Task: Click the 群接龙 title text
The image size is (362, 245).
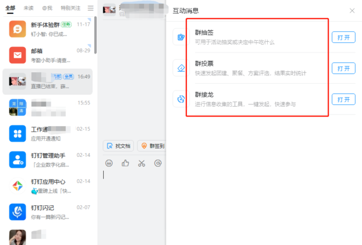Action: (x=205, y=95)
